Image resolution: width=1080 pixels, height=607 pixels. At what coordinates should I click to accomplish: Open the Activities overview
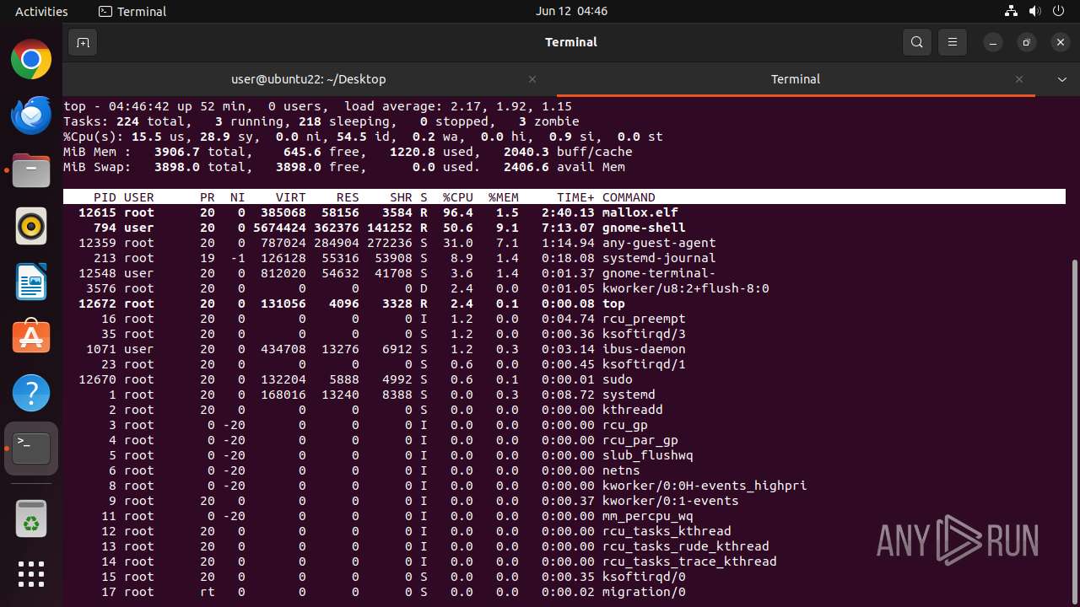[x=41, y=11]
